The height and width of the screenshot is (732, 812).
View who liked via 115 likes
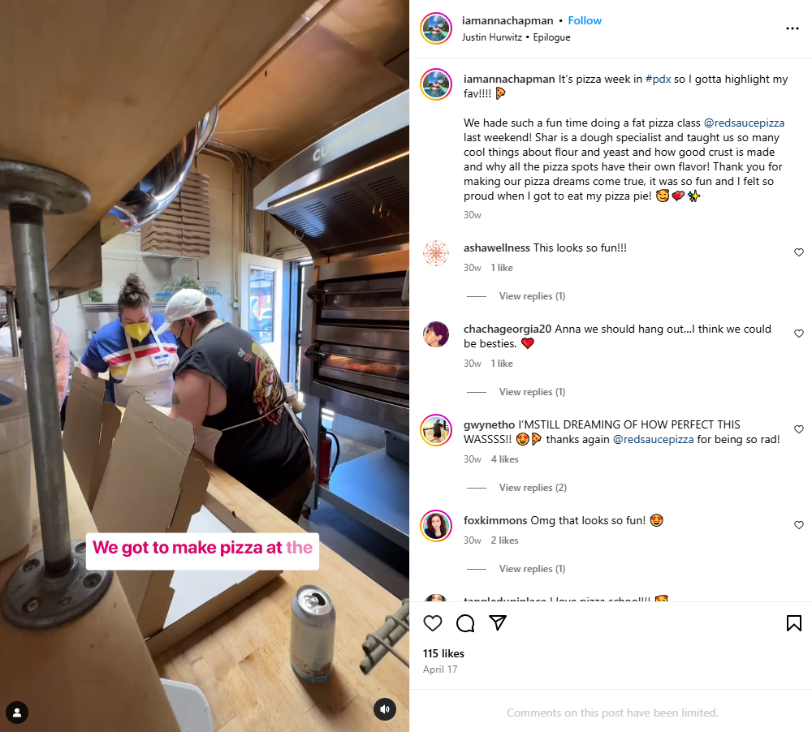[x=443, y=653]
